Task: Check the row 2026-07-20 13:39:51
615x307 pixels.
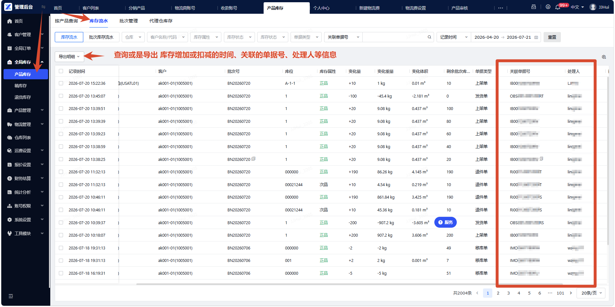Action: tap(61, 108)
